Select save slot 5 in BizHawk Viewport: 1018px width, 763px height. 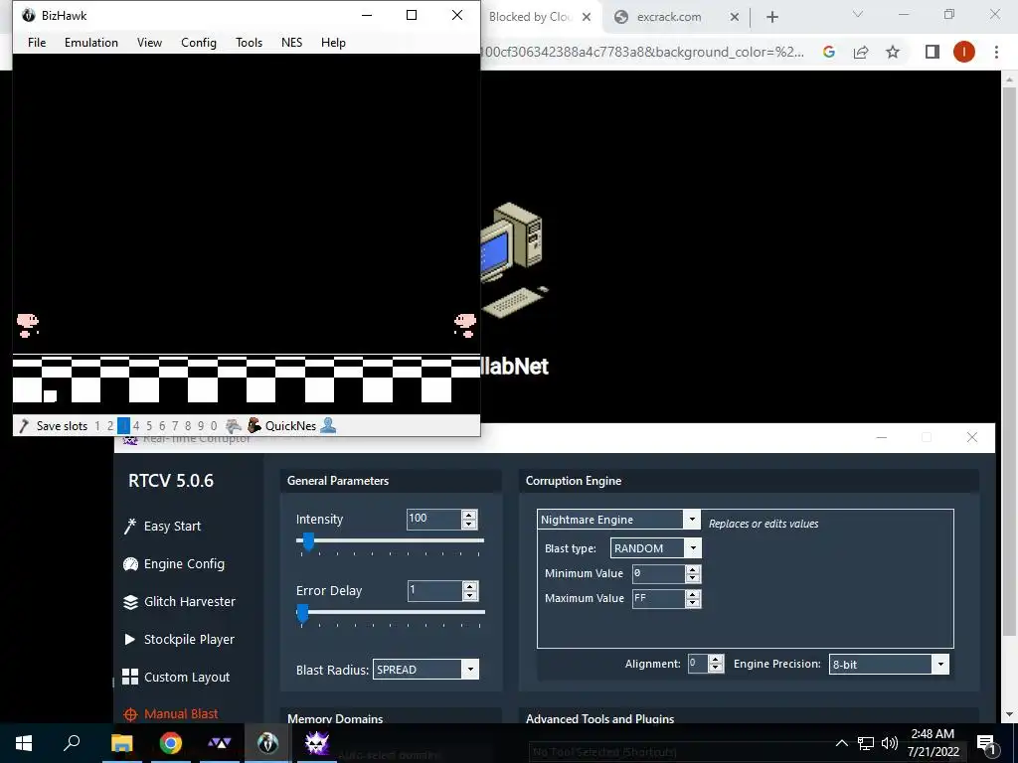click(149, 425)
